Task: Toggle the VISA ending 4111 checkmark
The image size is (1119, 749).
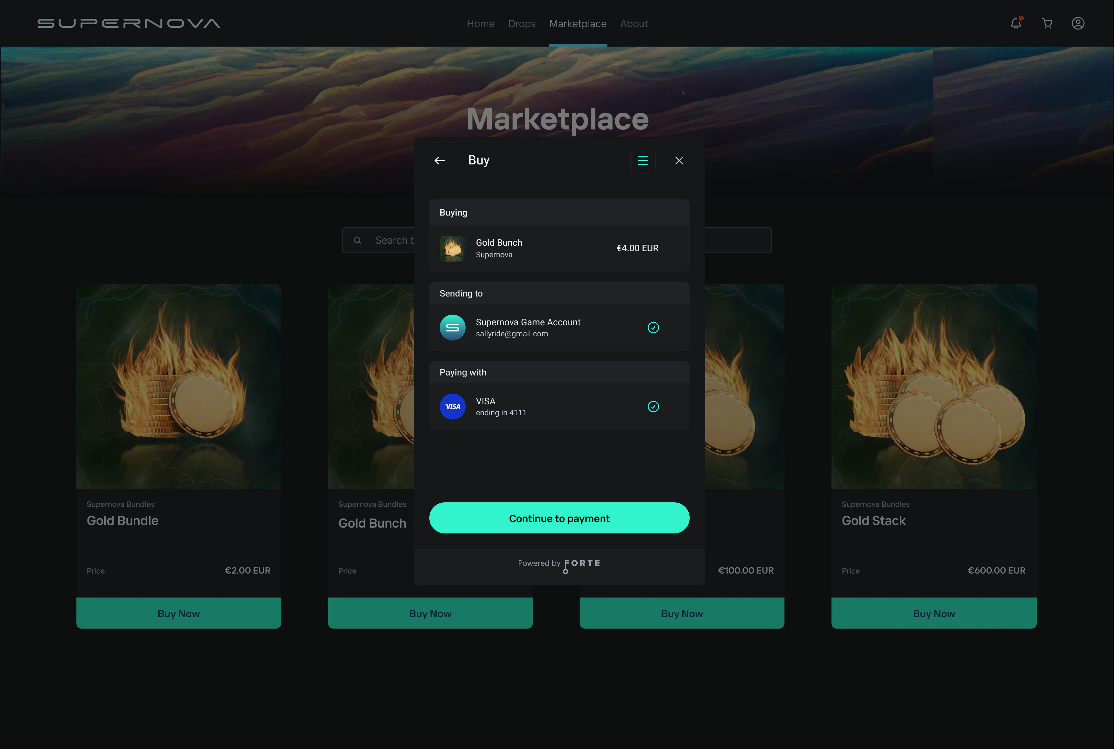Action: 653,407
